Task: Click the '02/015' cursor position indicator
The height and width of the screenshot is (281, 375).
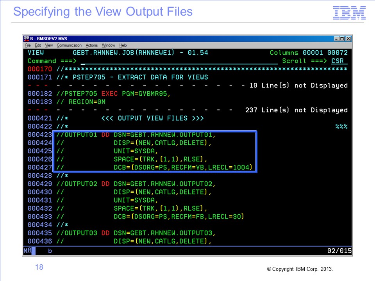Action: [339, 251]
